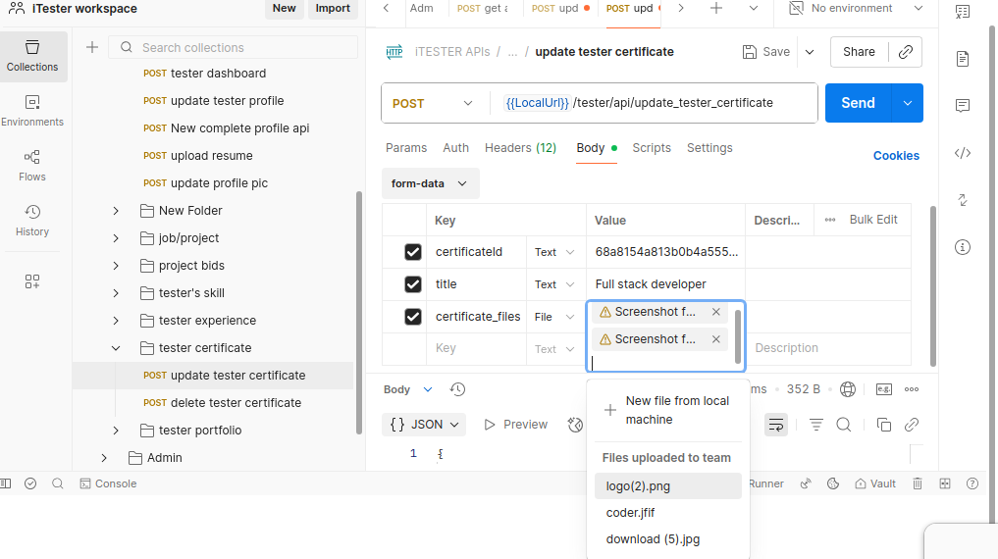Open the Environments sidebar panel
998x559 pixels.
[32, 111]
